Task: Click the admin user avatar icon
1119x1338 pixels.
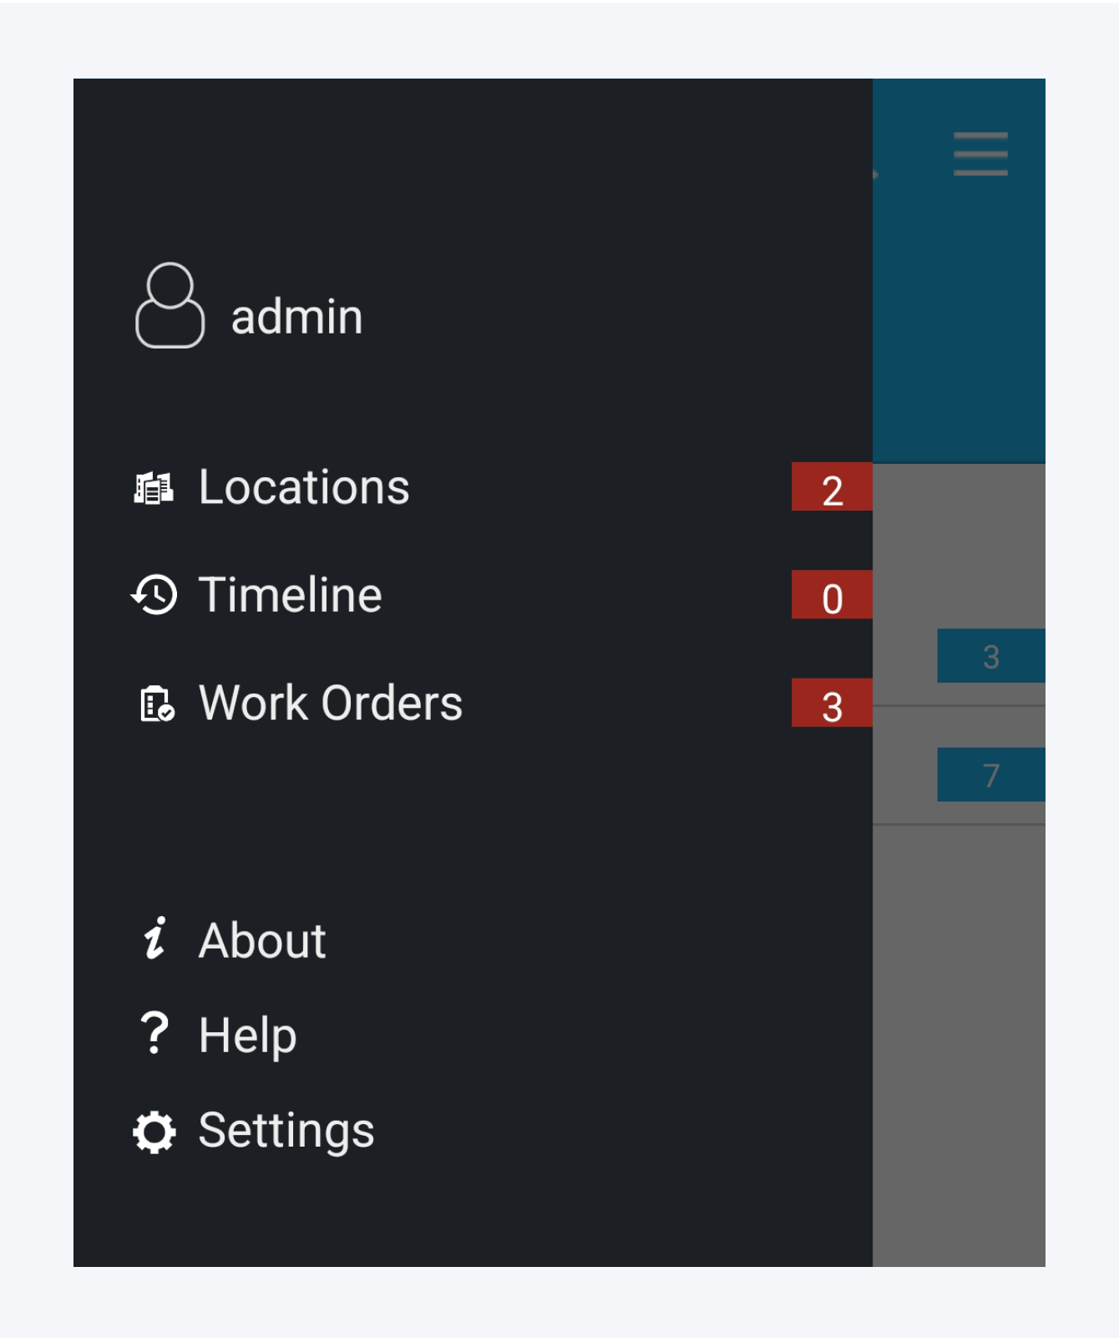Action: [170, 306]
